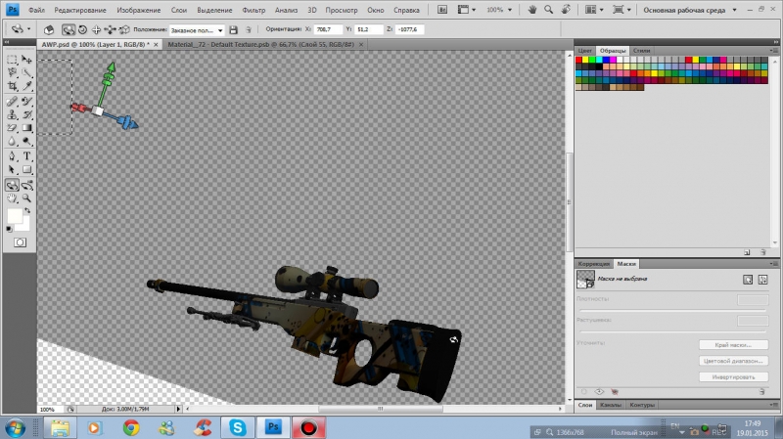
Task: Reset default foreground and background colors
Action: (9, 229)
